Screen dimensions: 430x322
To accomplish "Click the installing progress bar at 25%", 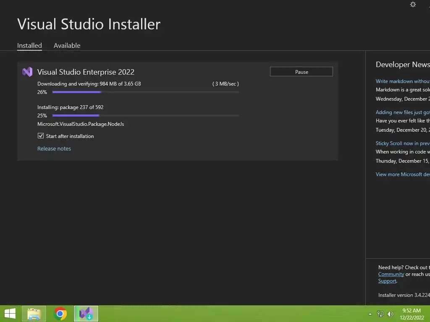I will (x=146, y=116).
